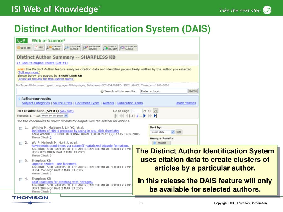The width and height of the screenshot is (283, 212).
Task: Click the Web of Science arrow logo
Action: click(x=22, y=41)
